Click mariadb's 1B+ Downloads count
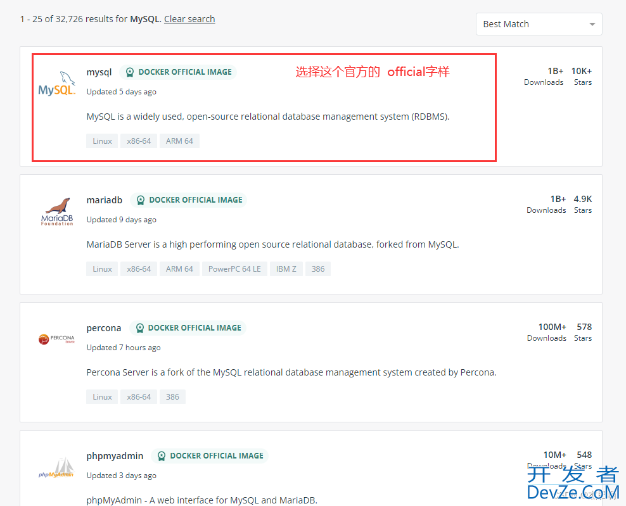Viewport: 626px width, 506px height. [x=558, y=199]
